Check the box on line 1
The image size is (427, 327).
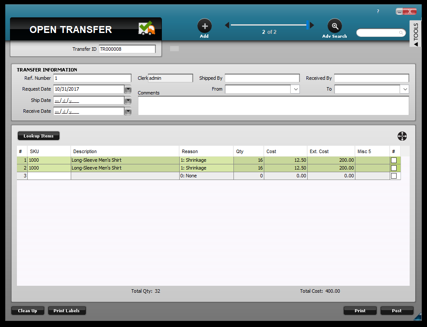tap(394, 160)
